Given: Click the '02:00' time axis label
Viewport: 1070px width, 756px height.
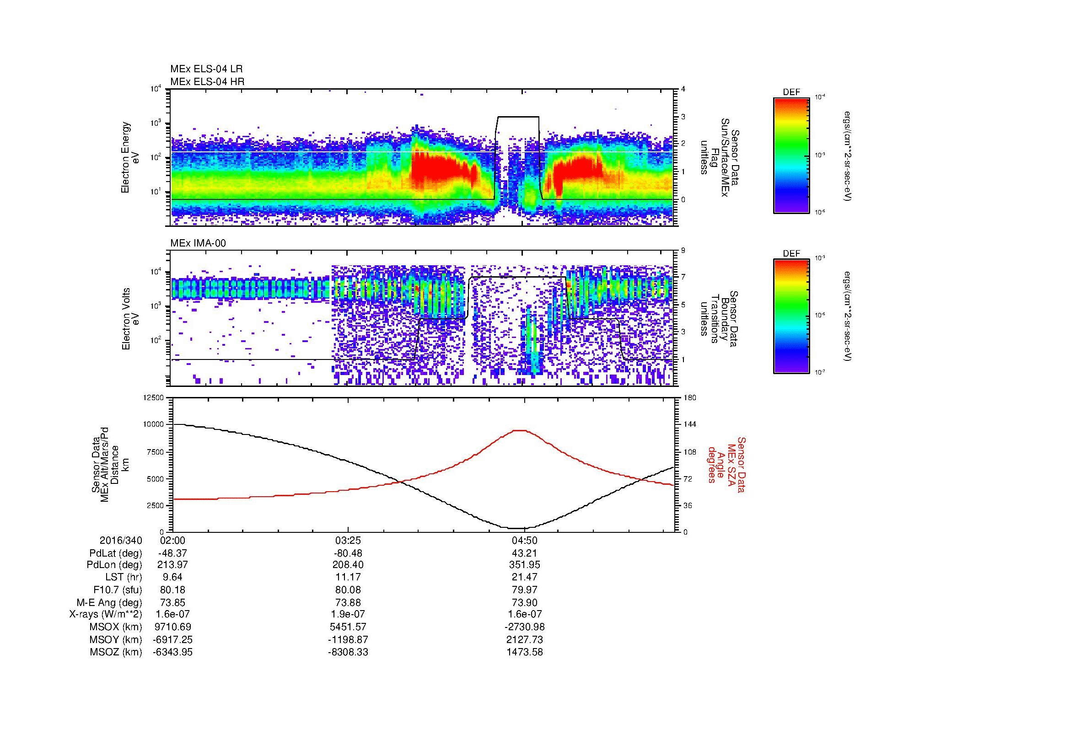Looking at the screenshot, I should (173, 540).
